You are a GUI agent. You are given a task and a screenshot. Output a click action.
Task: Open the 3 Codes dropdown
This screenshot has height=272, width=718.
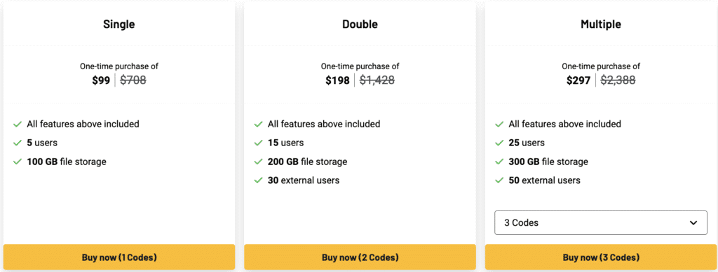[601, 223]
